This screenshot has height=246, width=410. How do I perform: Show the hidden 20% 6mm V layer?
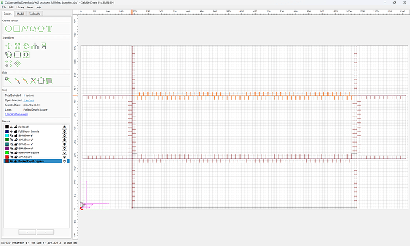[x=11, y=135]
